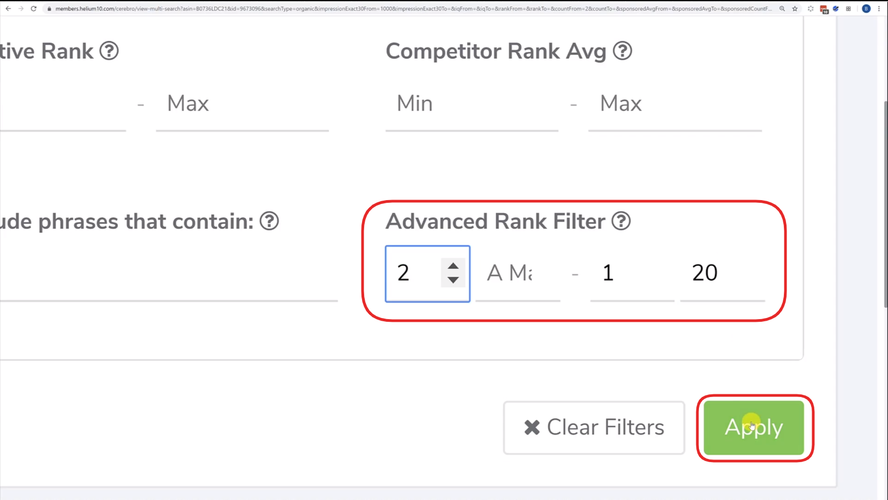Click the help icon beside Competitive Rank

click(x=109, y=51)
